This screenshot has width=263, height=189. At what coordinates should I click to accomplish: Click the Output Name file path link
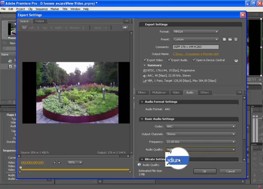pyautogui.click(x=196, y=54)
